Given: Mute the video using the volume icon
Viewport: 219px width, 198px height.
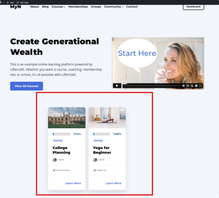Looking at the screenshot, I should click(184, 86).
